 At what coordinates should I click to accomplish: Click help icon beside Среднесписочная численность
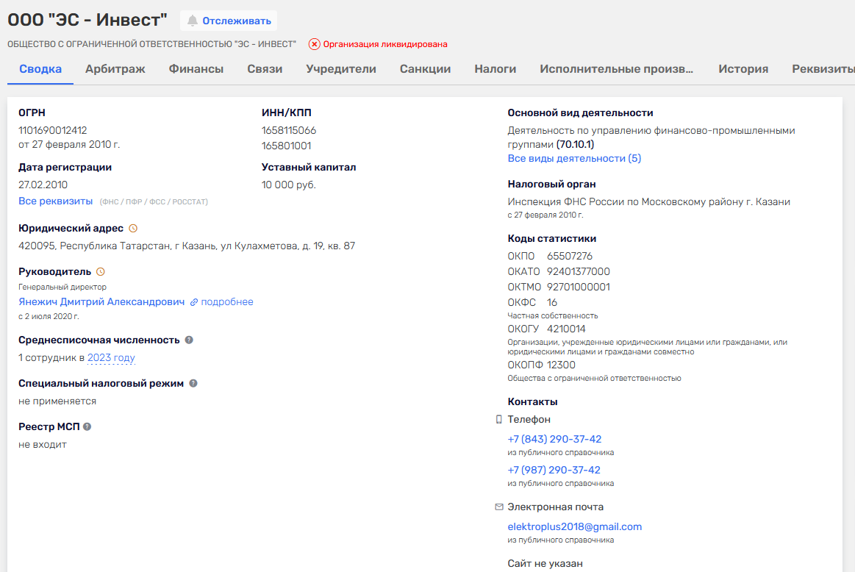pyautogui.click(x=189, y=340)
